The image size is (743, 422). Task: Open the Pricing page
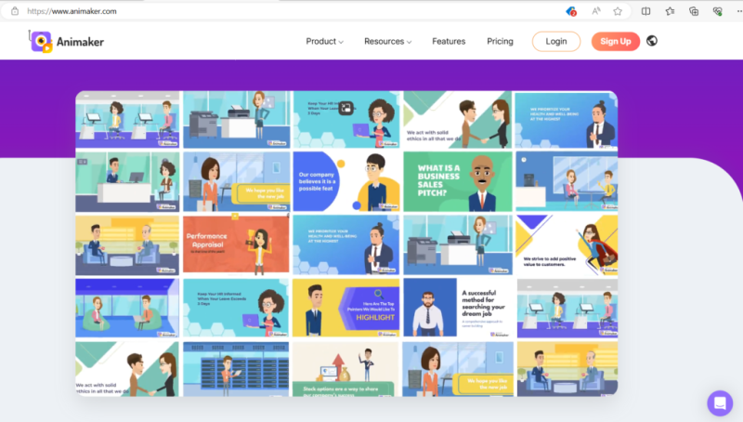click(500, 41)
